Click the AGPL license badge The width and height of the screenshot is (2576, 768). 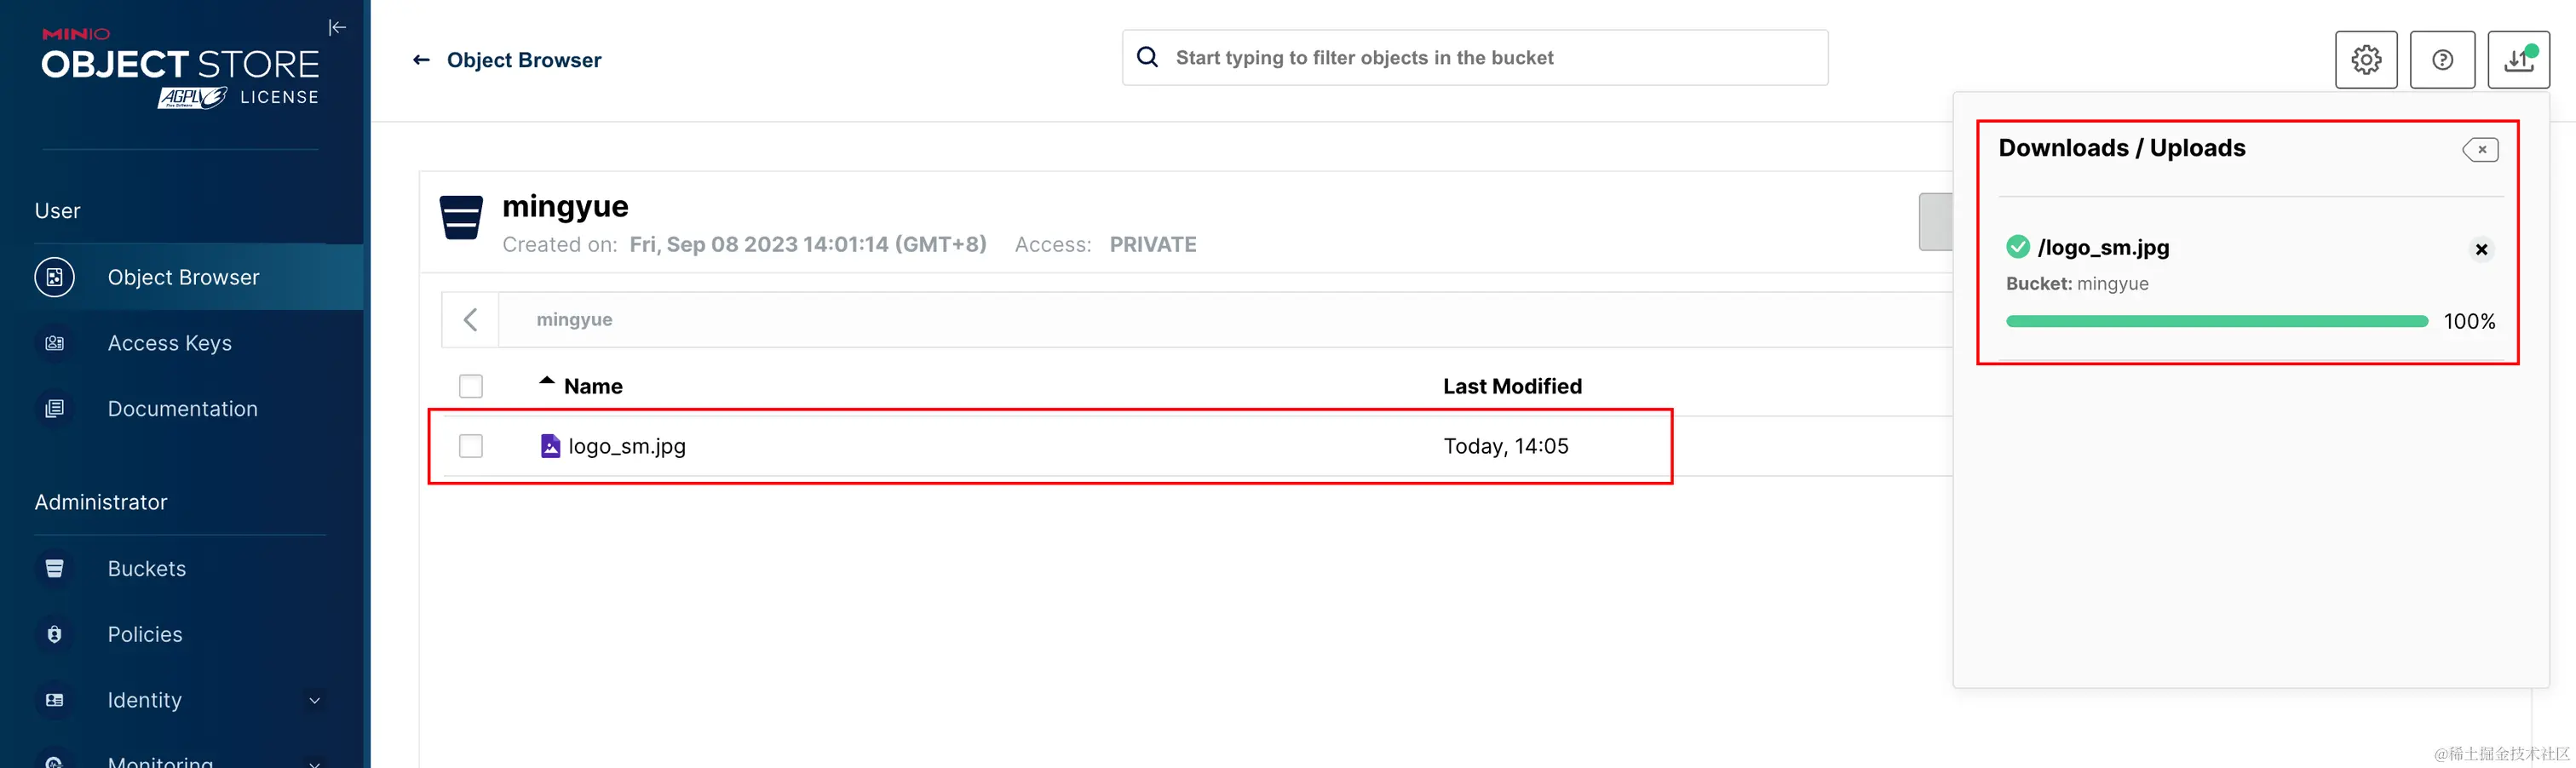(x=193, y=97)
